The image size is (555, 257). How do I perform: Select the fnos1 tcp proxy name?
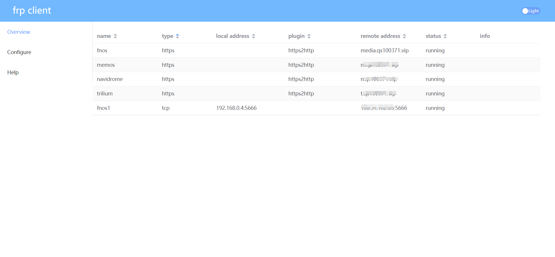pyautogui.click(x=103, y=108)
